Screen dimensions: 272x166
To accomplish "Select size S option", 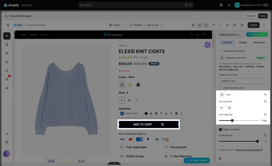I will (122, 100).
